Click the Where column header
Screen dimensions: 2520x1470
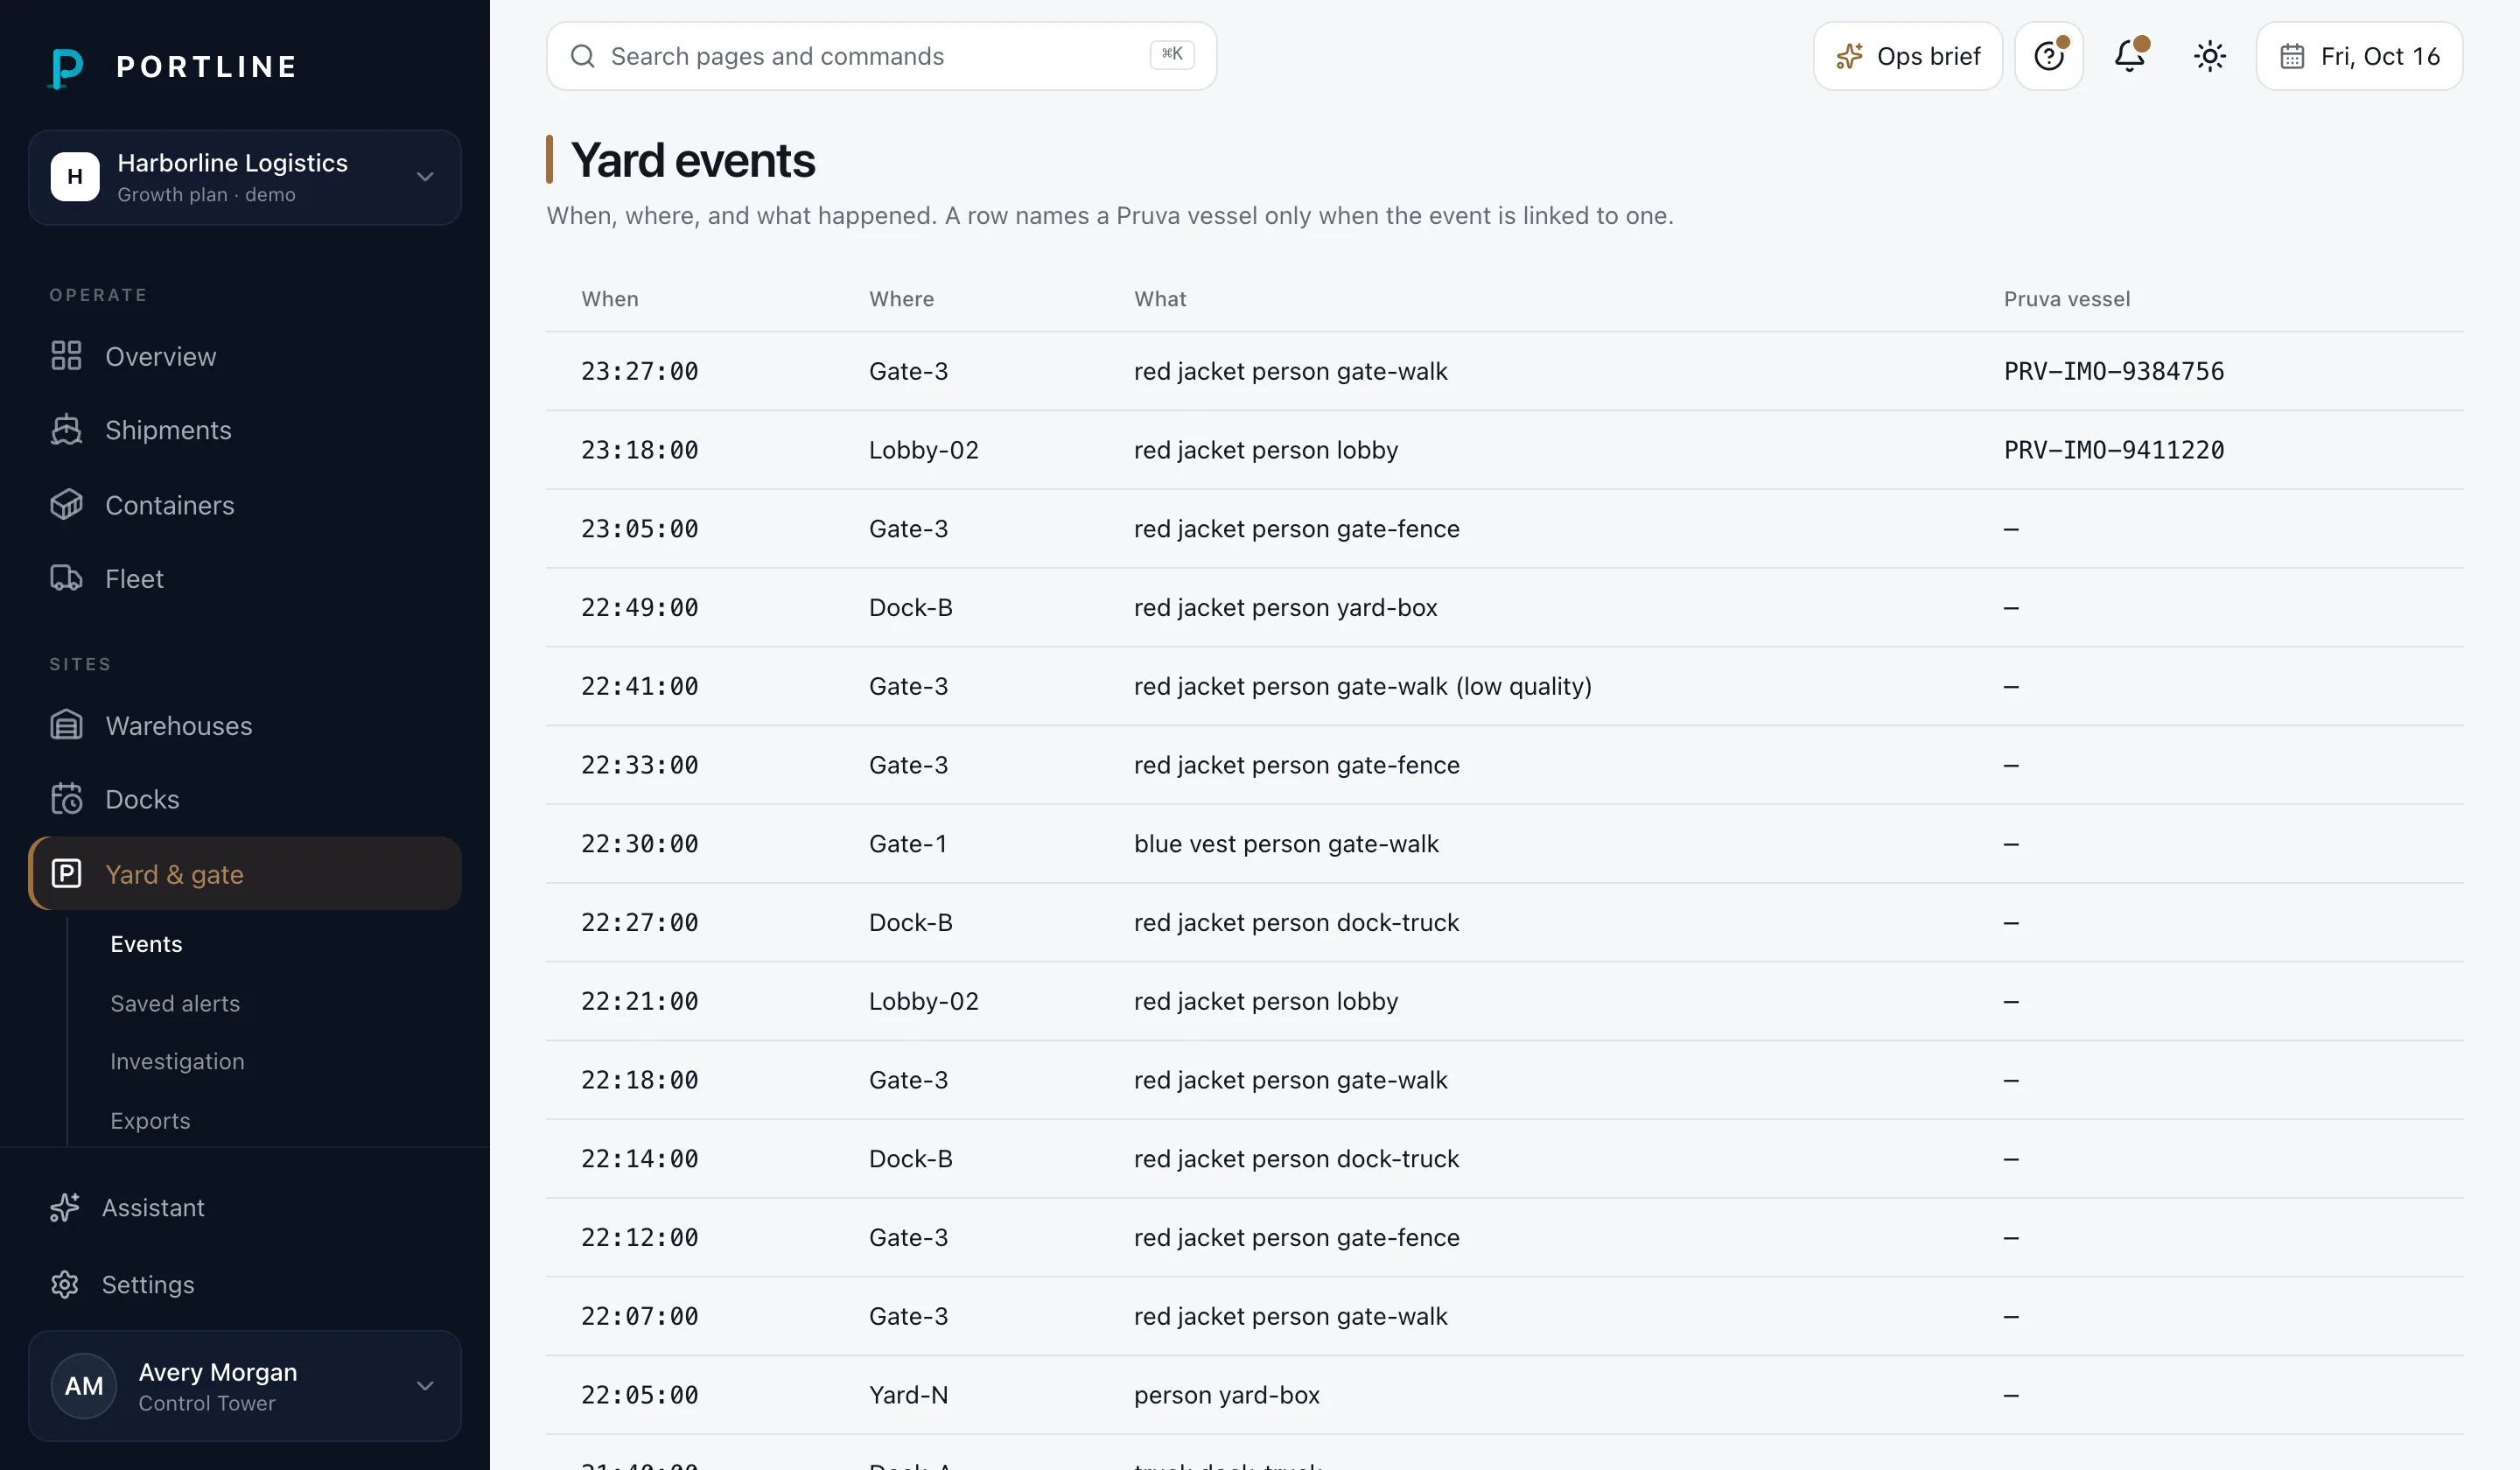click(x=901, y=299)
